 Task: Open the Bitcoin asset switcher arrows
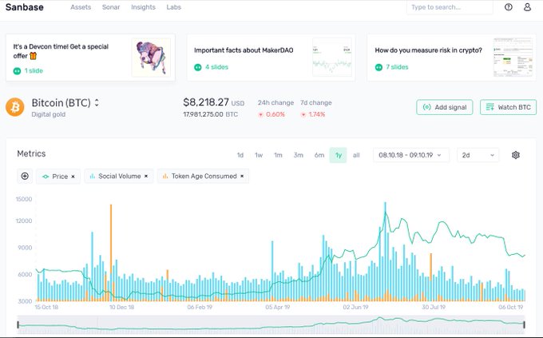tap(97, 102)
